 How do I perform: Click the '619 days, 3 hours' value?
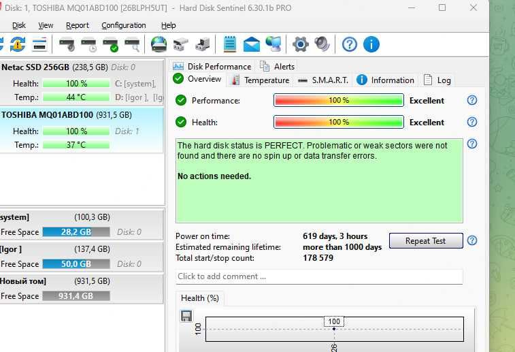[x=335, y=236]
